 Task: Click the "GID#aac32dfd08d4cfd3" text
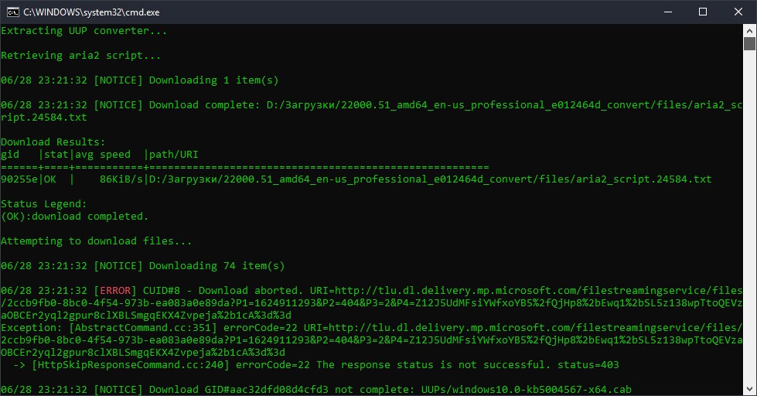pos(267,389)
